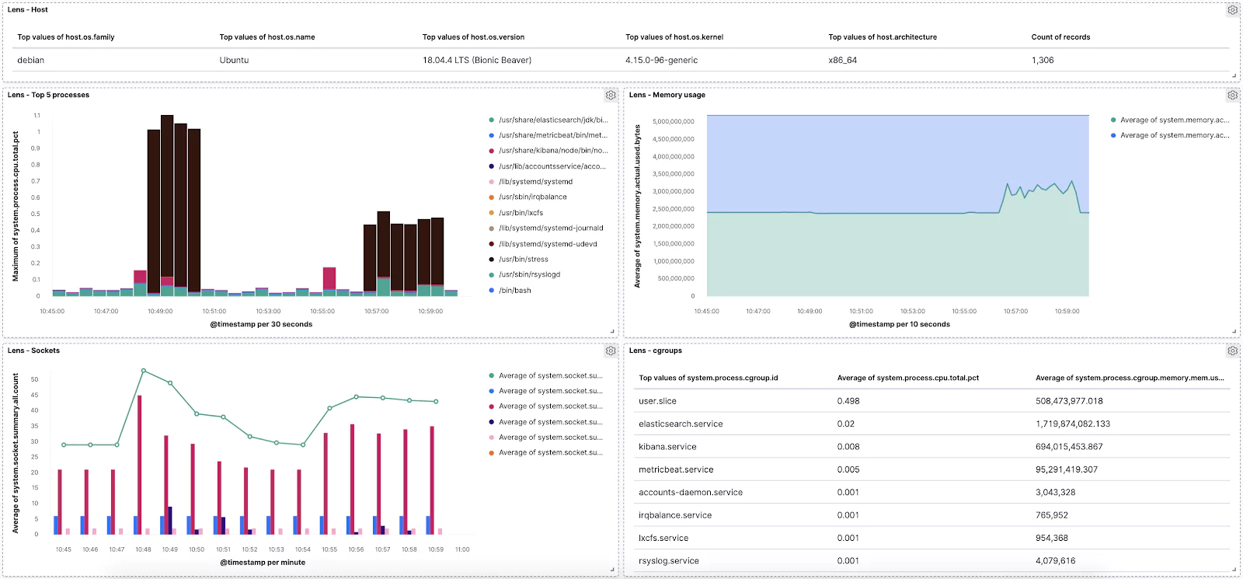The height and width of the screenshot is (579, 1243).
Task: Sort cgroups by Average cpu.total.pct header
Action: click(908, 378)
